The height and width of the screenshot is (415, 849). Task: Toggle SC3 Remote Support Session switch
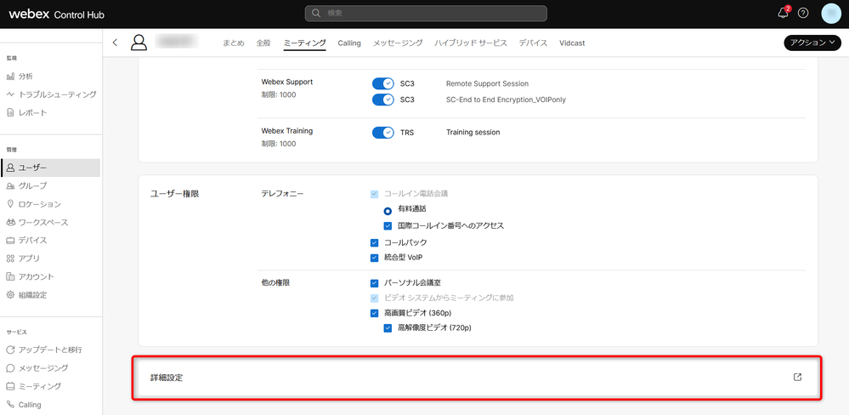(x=382, y=84)
